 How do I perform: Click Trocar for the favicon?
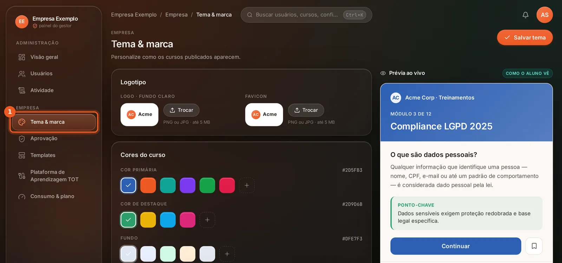click(306, 110)
